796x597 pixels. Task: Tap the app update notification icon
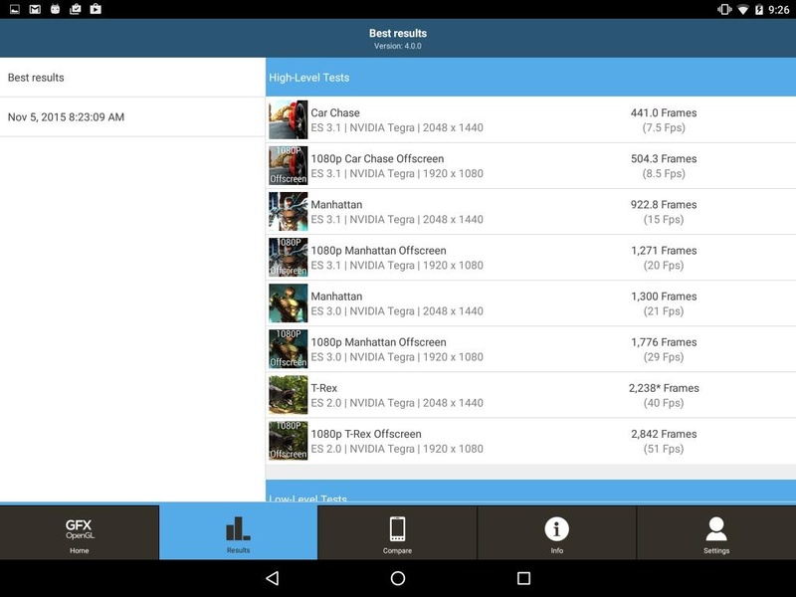(76, 9)
